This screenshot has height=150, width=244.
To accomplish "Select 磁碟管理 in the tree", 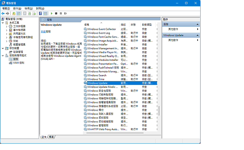I will point(18,52).
